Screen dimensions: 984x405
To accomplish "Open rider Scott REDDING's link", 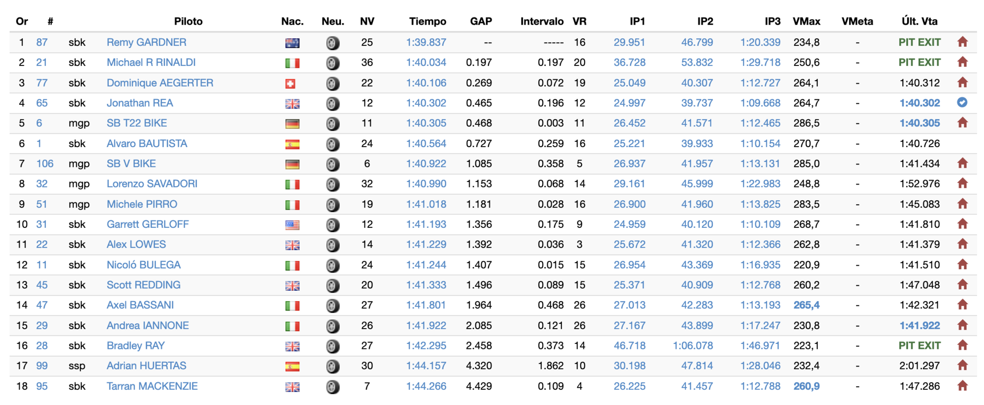I will [144, 284].
